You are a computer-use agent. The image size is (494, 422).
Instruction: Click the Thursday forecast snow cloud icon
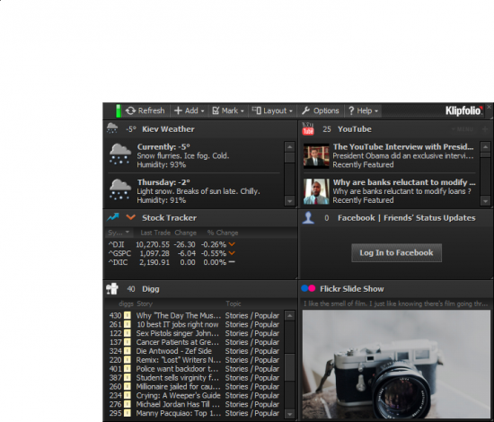pos(120,189)
